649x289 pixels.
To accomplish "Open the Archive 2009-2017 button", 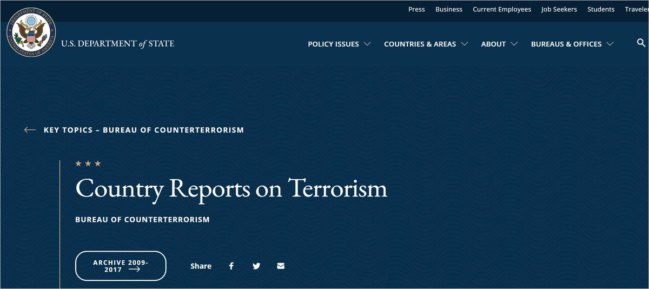I will pos(121,266).
